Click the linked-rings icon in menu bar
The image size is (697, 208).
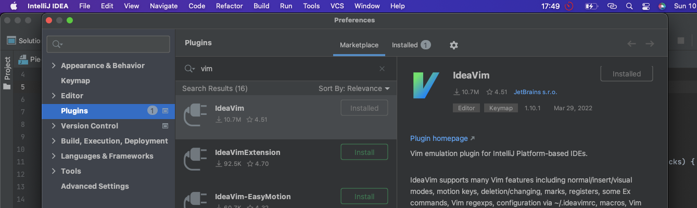point(612,6)
